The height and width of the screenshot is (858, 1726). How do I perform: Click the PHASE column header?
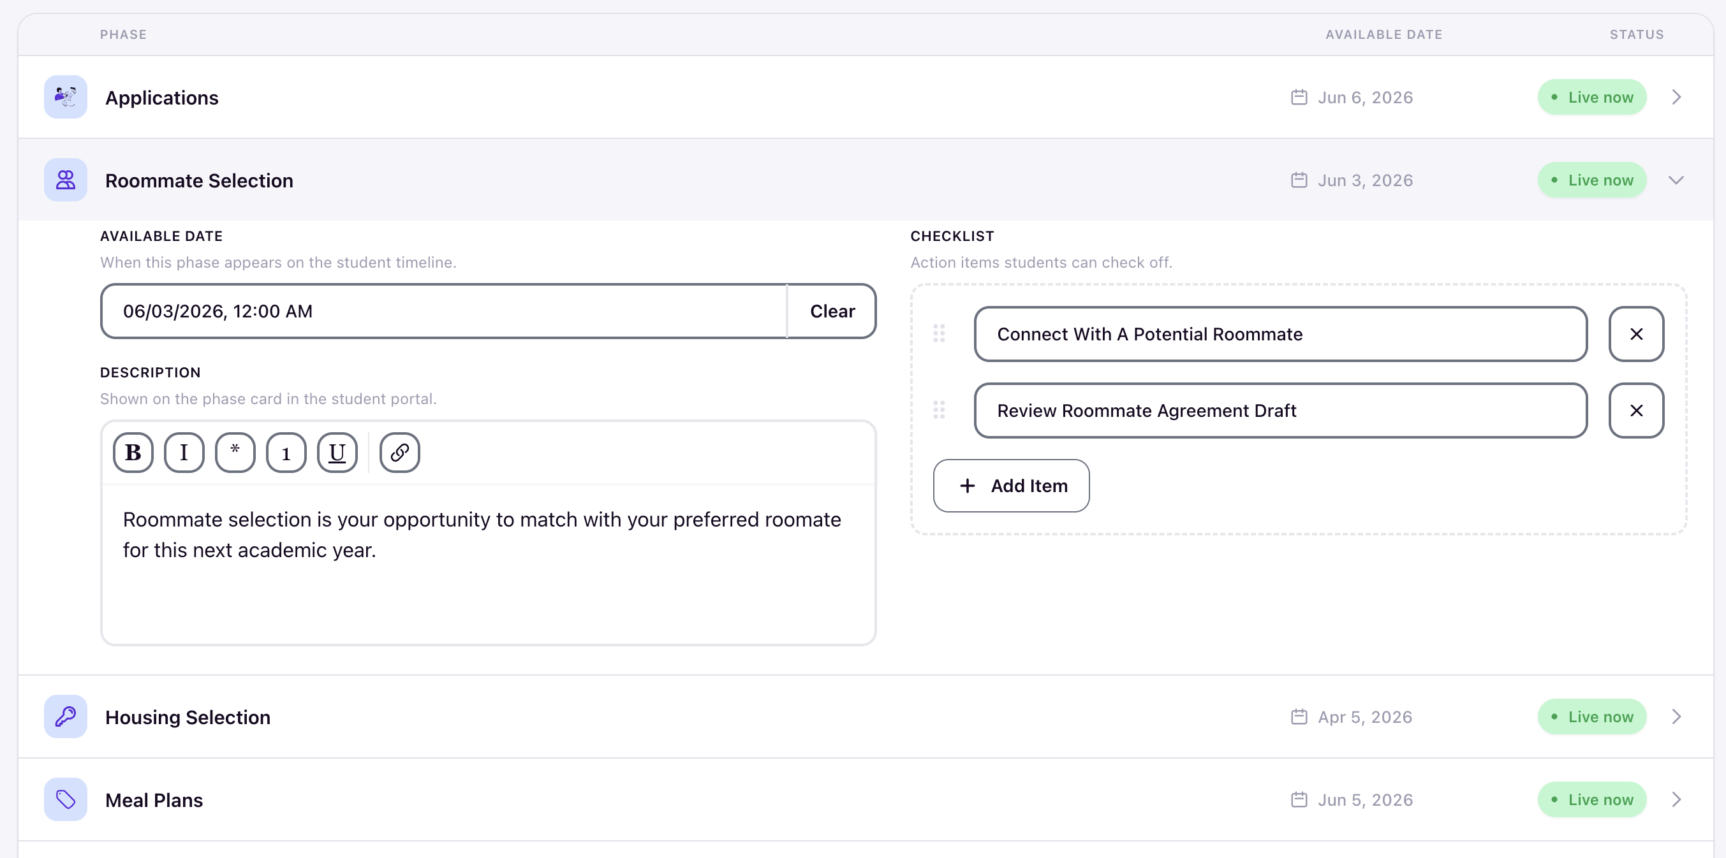click(x=123, y=35)
